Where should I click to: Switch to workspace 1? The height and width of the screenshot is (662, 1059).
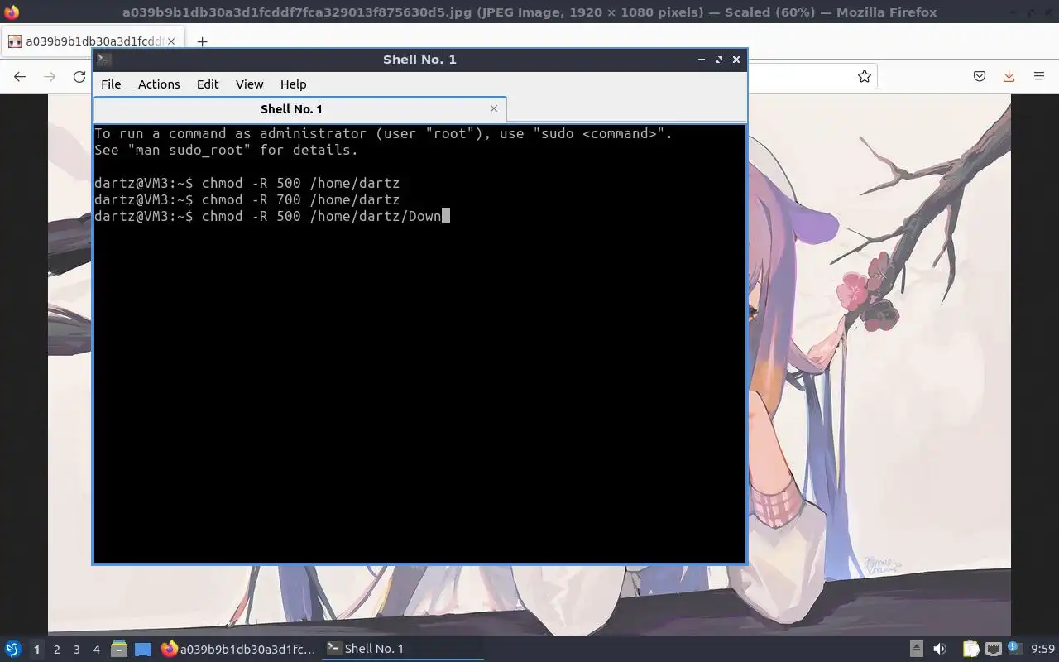point(36,649)
